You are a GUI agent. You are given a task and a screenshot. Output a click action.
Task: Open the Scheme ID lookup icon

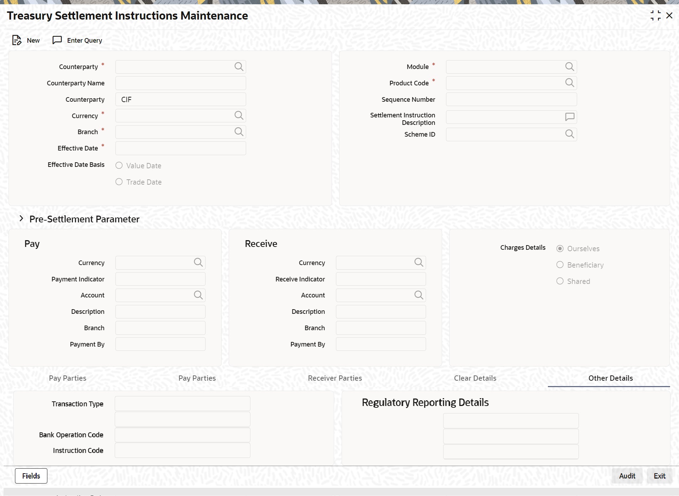coord(569,134)
